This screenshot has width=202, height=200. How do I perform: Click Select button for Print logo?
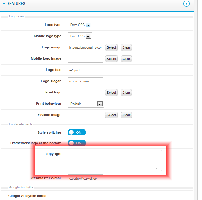coord(111,93)
